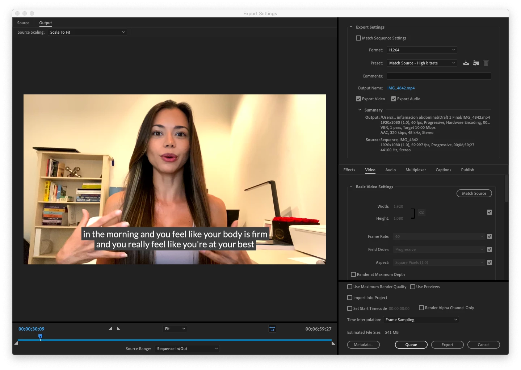Click the blue preview timeline bar
521x370 pixels.
(x=175, y=340)
